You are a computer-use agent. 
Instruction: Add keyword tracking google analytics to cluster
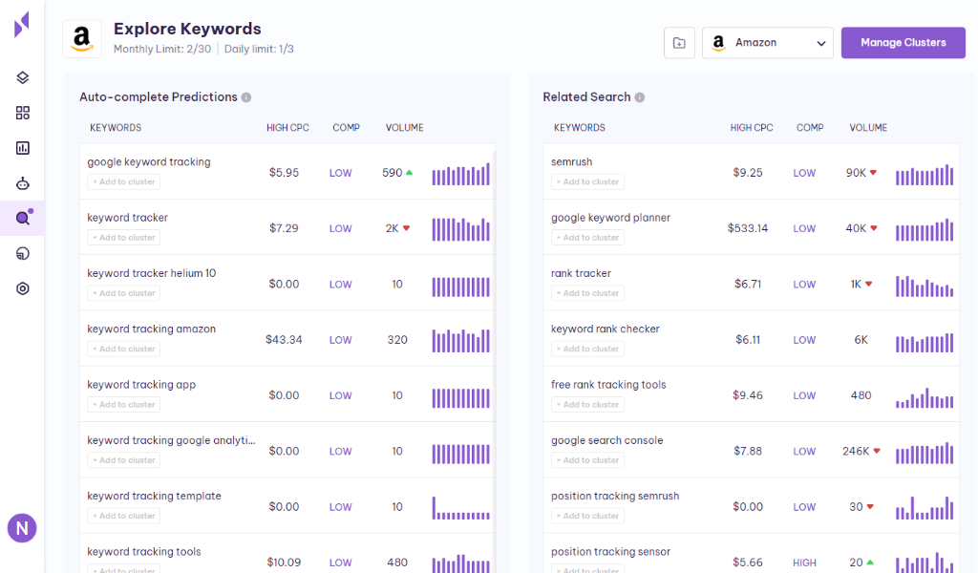click(123, 460)
